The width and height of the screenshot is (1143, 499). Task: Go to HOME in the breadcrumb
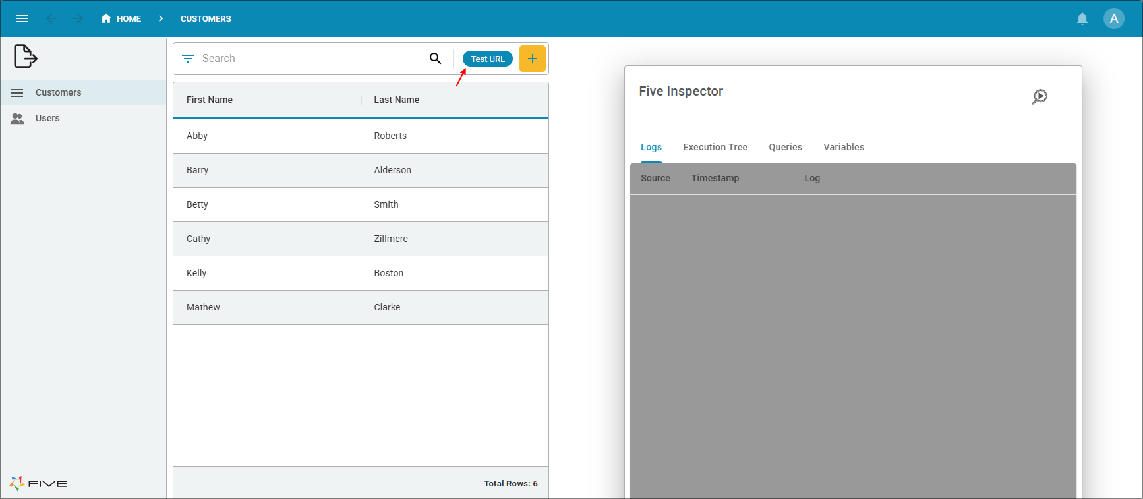pyautogui.click(x=121, y=18)
